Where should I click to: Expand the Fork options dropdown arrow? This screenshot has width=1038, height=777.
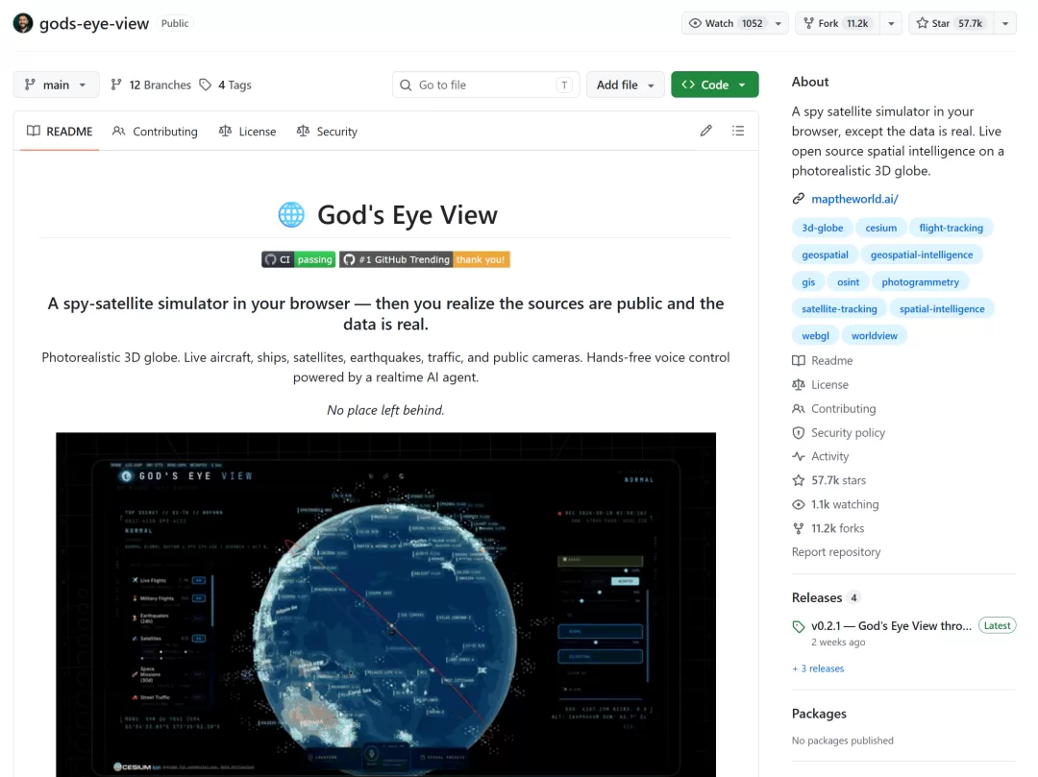(892, 23)
